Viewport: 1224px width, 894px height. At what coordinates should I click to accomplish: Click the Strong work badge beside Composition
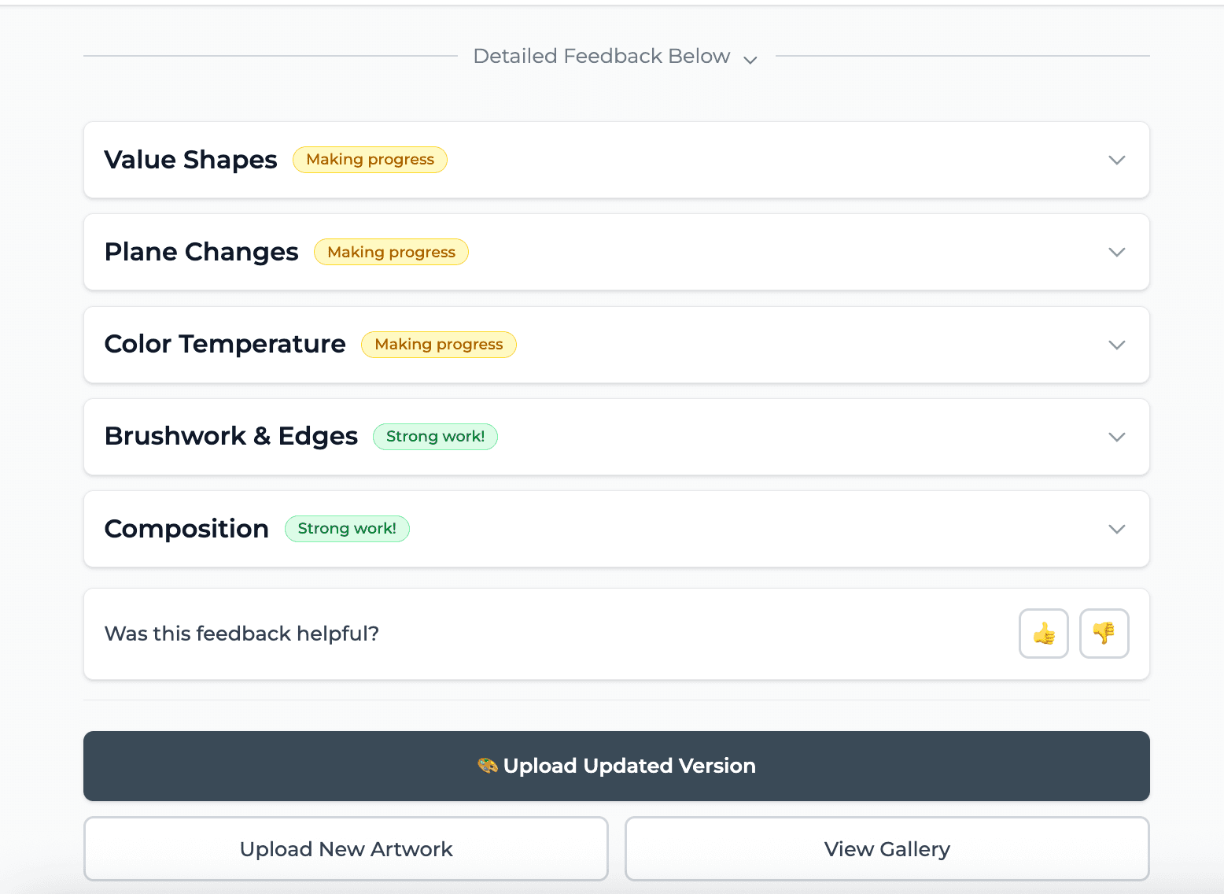coord(347,528)
